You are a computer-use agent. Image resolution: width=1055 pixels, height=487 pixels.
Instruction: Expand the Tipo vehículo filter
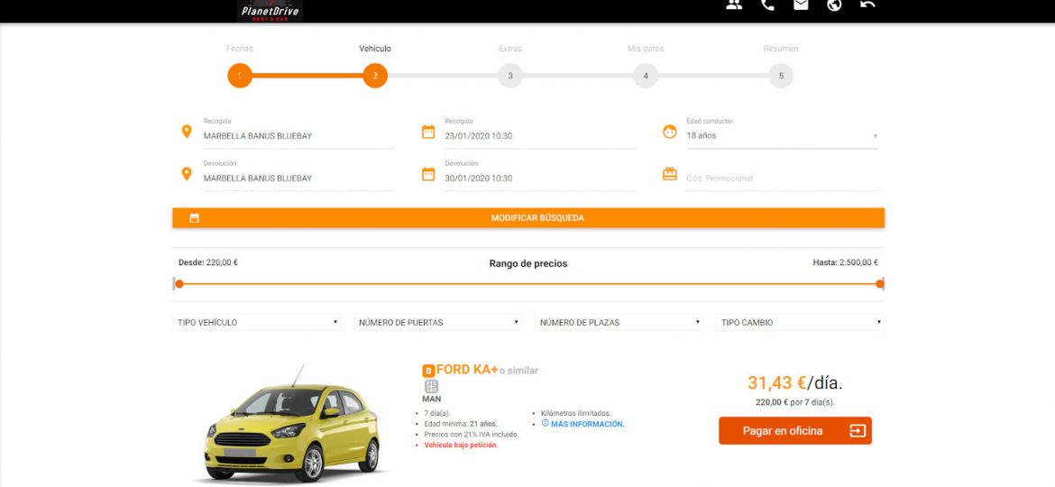(x=256, y=322)
